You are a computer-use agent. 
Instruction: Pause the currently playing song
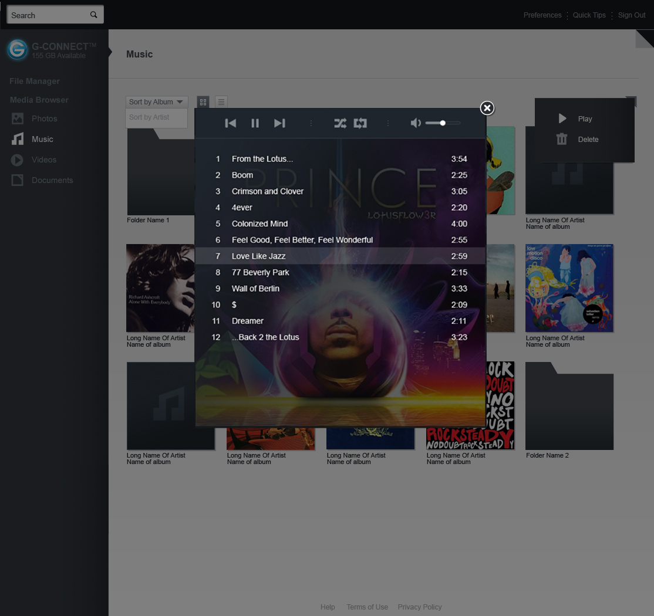[x=255, y=123]
